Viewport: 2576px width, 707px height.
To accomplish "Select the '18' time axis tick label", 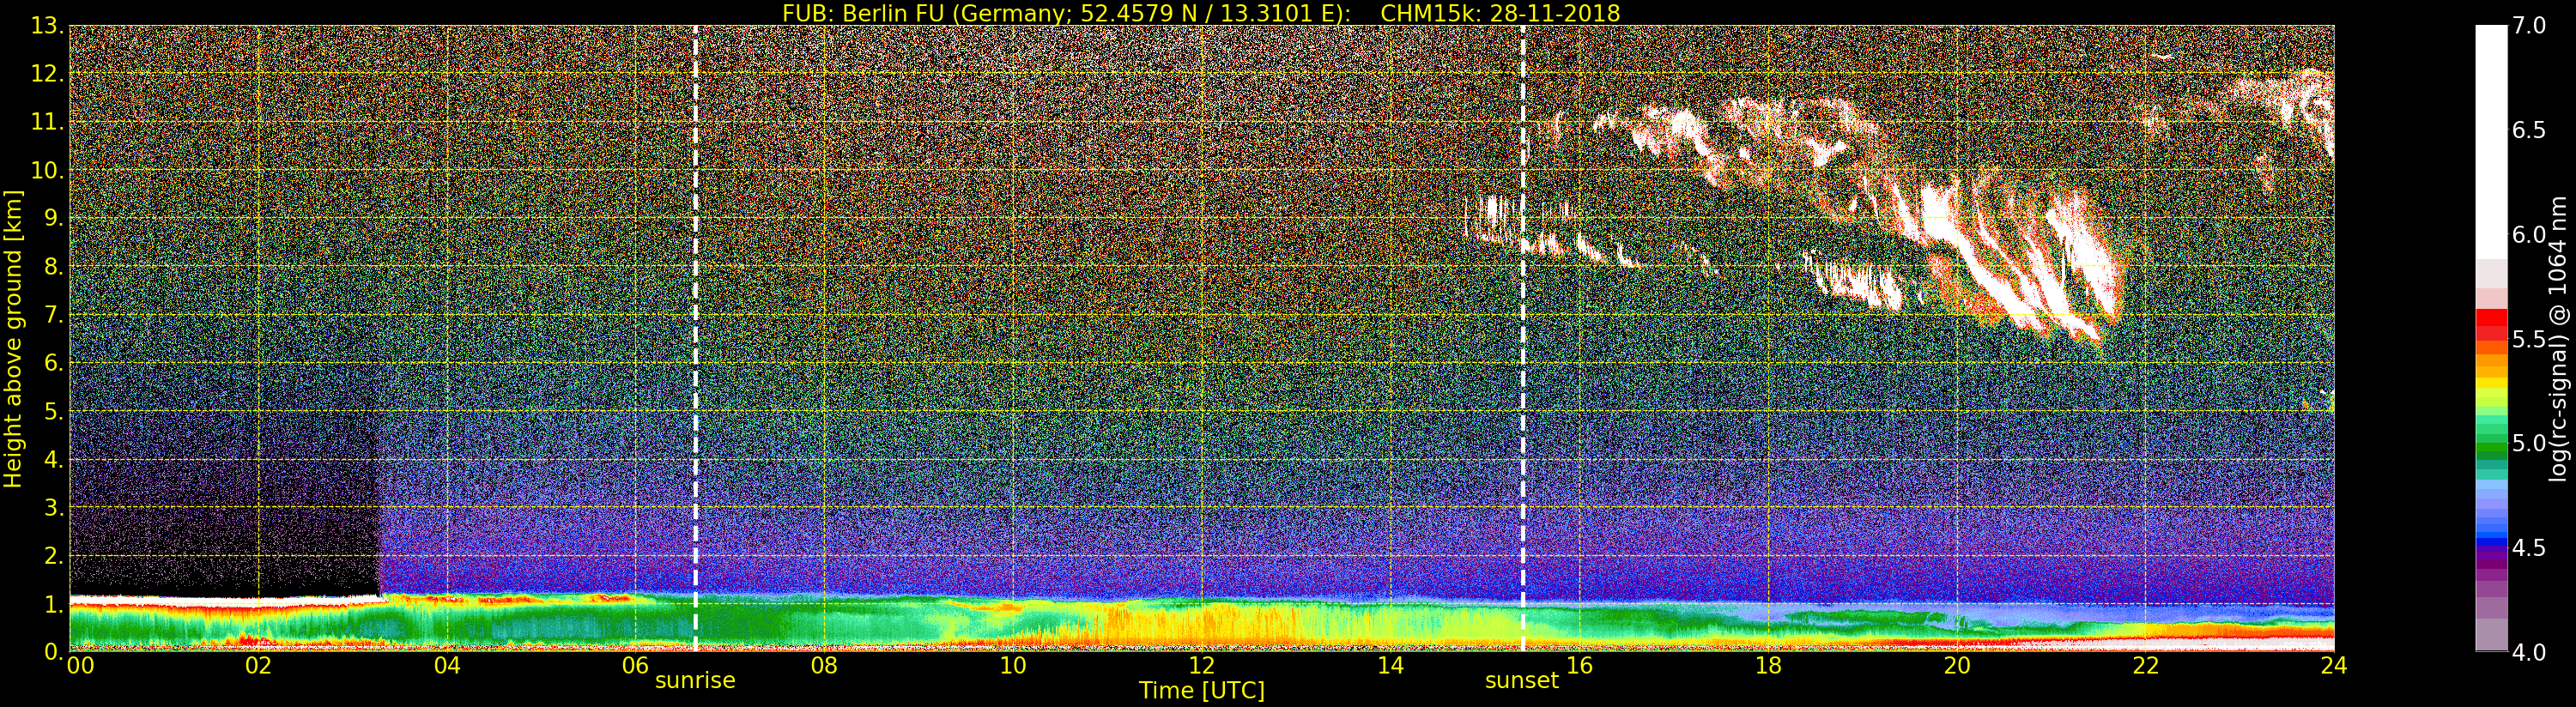I will 1768,666.
